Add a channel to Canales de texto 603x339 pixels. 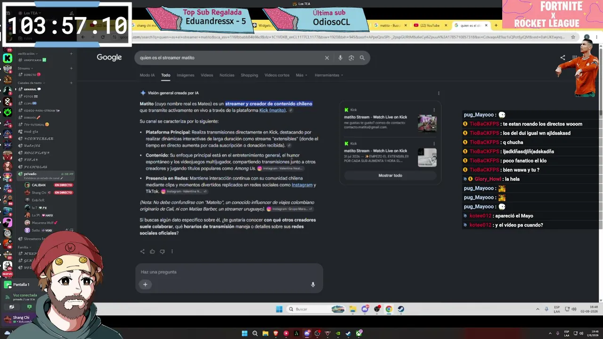tap(71, 83)
